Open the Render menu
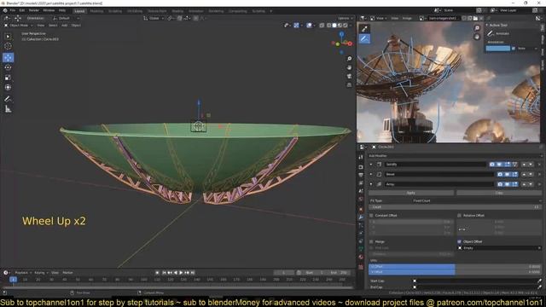The height and width of the screenshot is (307, 546). tap(34, 10)
